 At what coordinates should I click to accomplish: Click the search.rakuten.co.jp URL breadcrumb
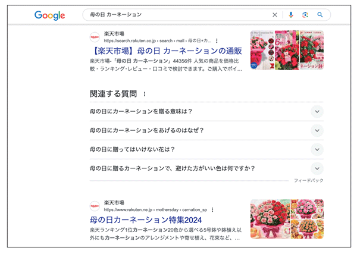[x=158, y=40]
